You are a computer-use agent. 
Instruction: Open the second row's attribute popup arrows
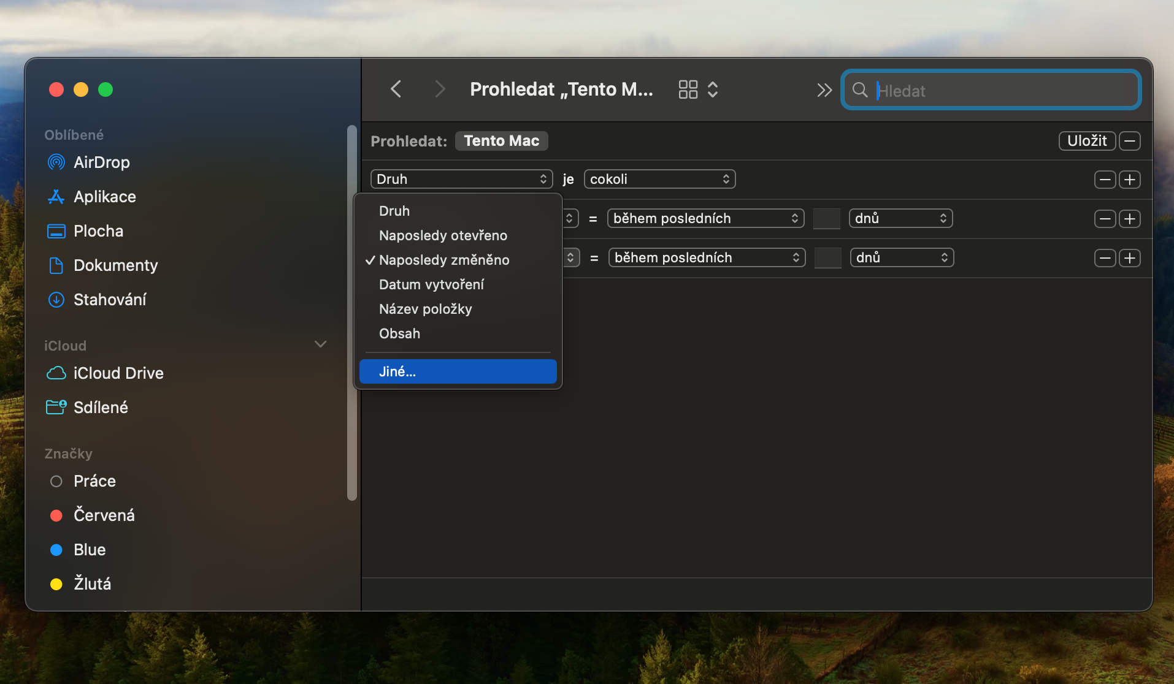coord(570,218)
